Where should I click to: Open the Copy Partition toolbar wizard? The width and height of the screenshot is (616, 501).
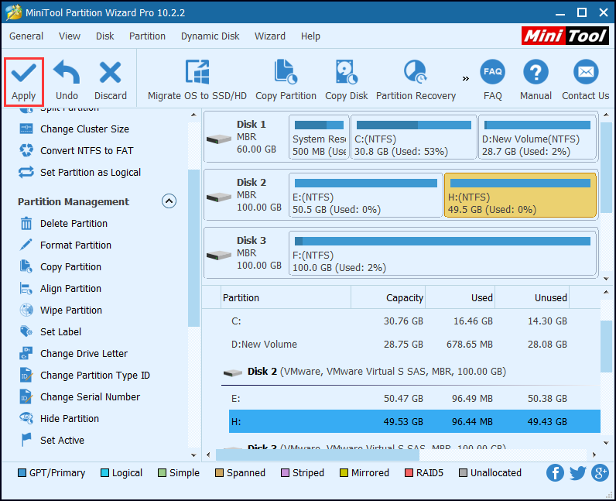[286, 81]
